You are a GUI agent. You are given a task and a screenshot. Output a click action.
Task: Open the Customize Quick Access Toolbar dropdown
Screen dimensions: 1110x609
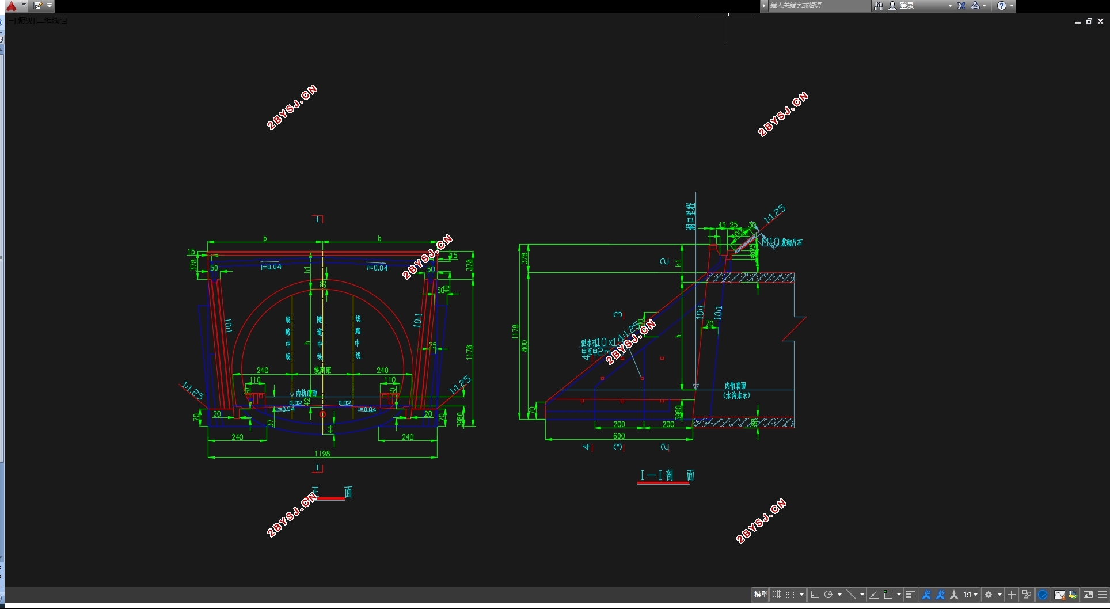pos(50,6)
